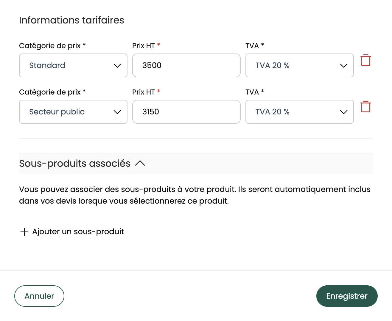Open the Secteur public category dropdown
Screen dimensions: 392x321
73,112
